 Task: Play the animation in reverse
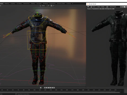pos(48,88)
